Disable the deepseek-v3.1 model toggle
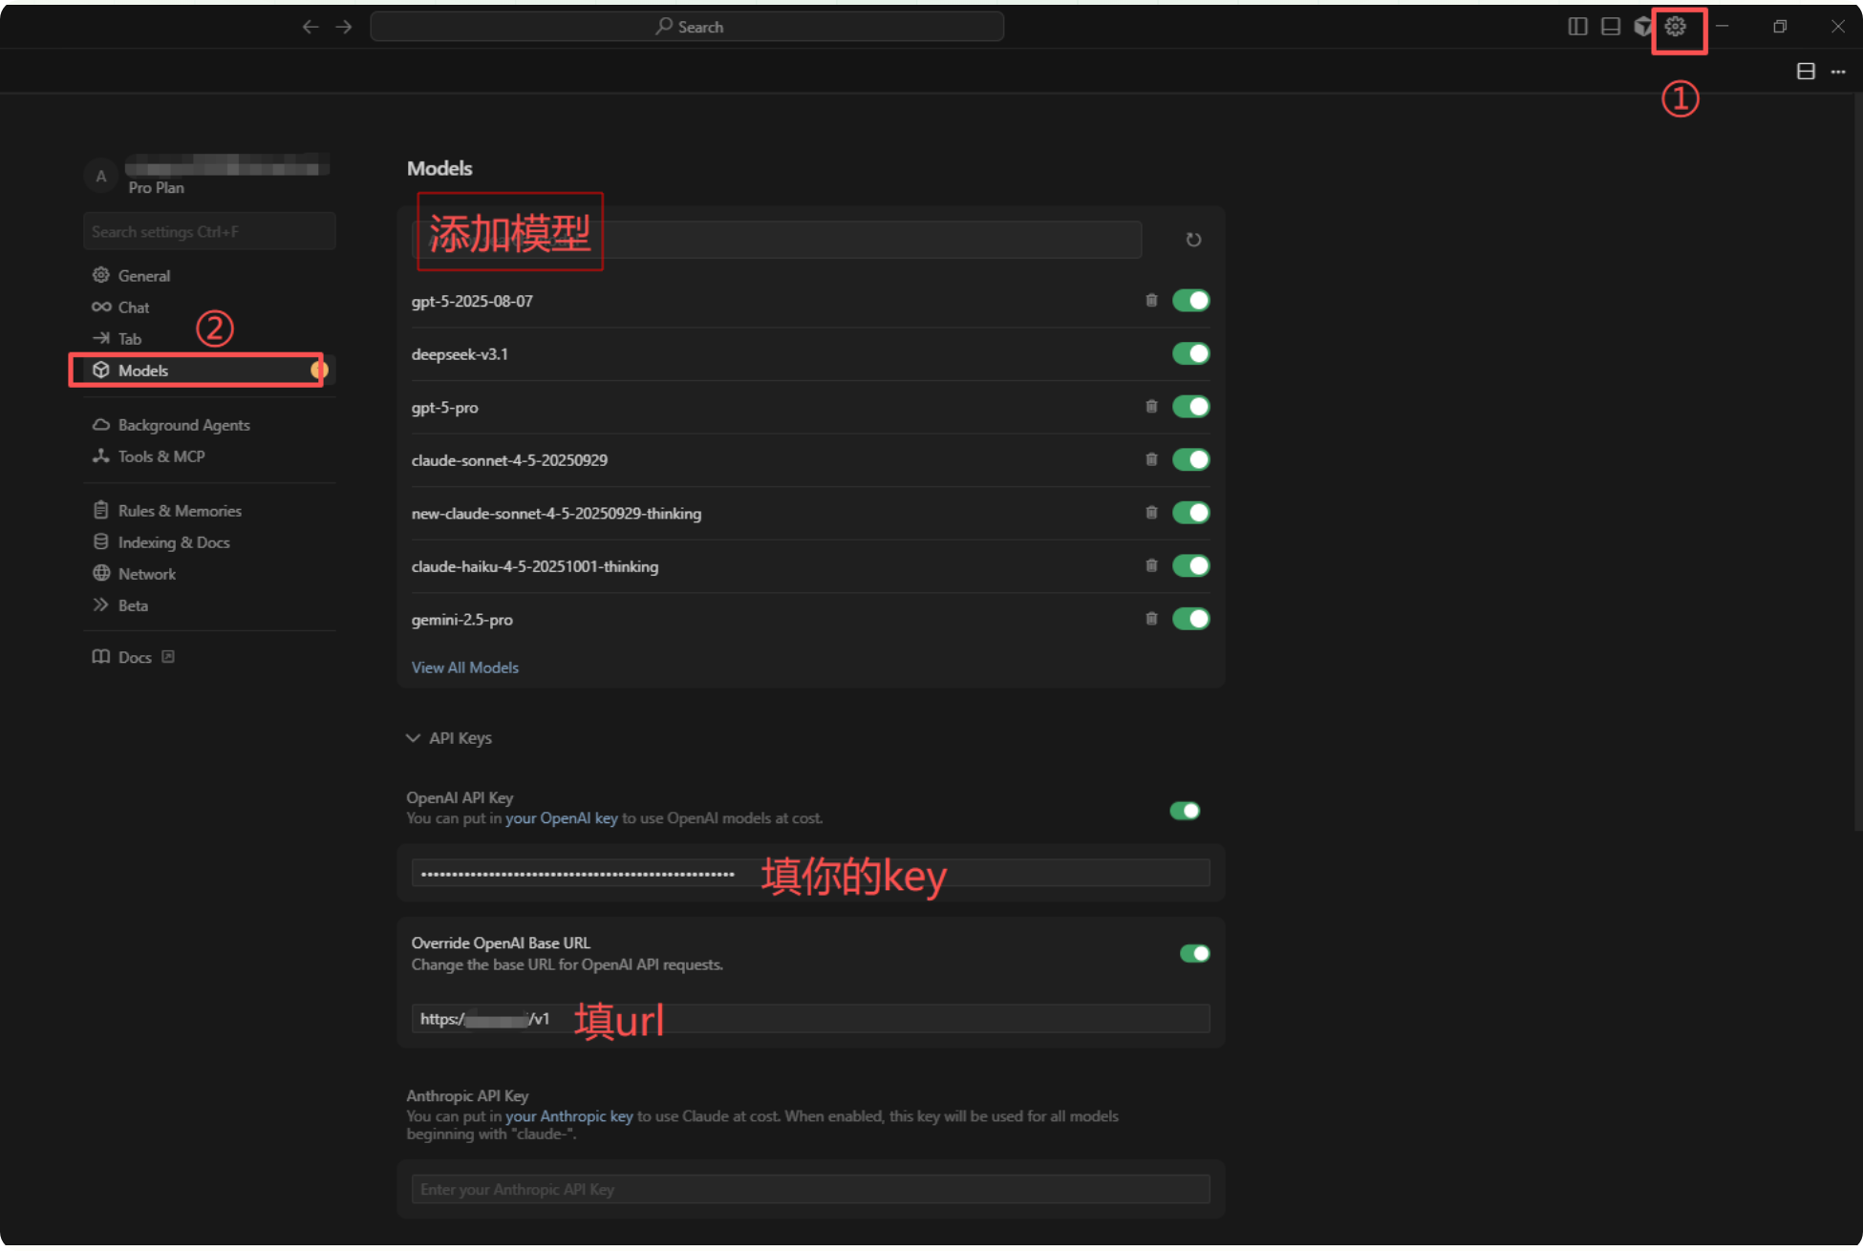This screenshot has height=1251, width=1863. 1190,354
